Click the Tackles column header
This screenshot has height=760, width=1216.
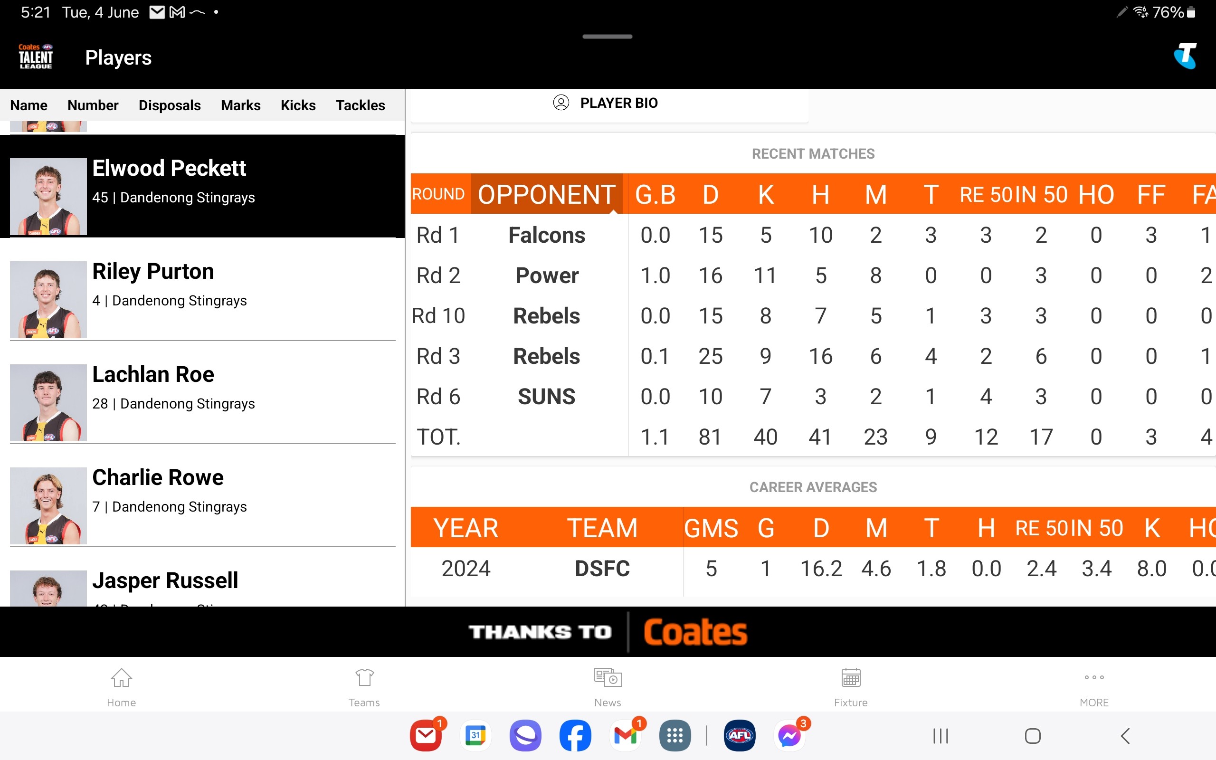point(360,104)
